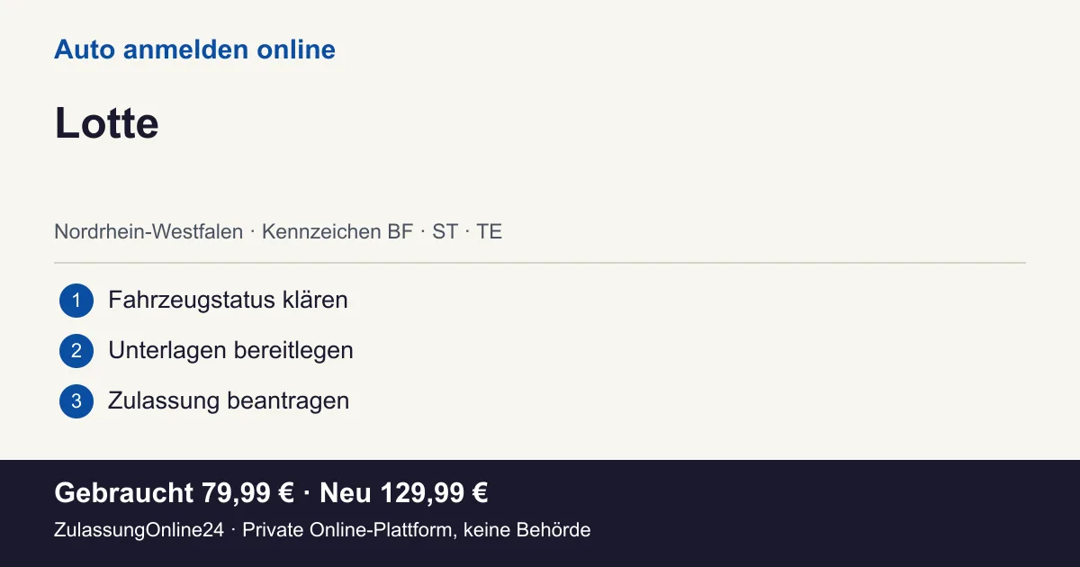The width and height of the screenshot is (1080, 567).
Task: Click the 'Zulassung beantragen' step text
Action: (229, 400)
